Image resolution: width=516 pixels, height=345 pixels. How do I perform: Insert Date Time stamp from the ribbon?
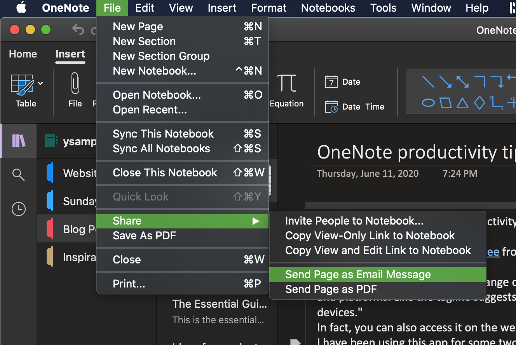354,106
